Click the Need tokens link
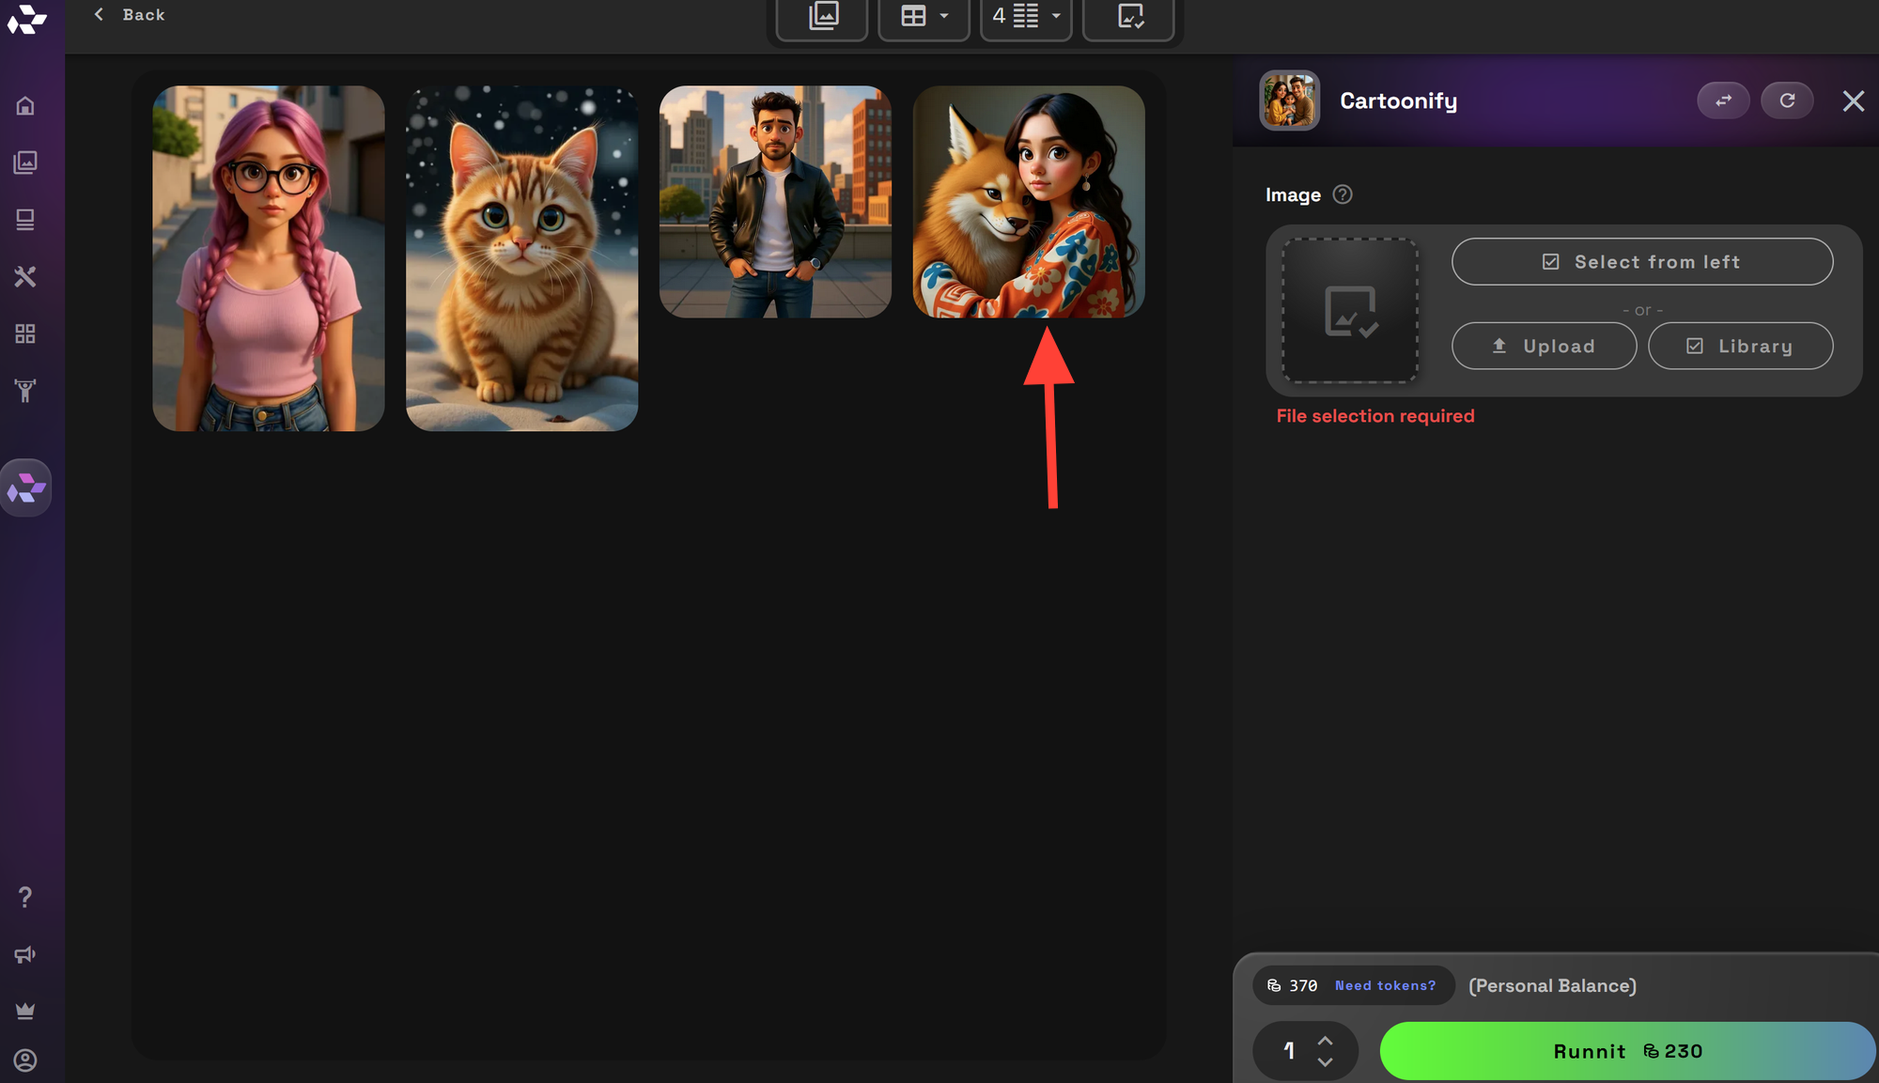Image resolution: width=1879 pixels, height=1083 pixels. tap(1387, 985)
